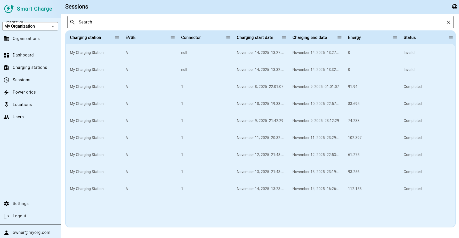This screenshot has width=459, height=238.
Task: Click the Smart Charge logo
Action: 28,9
